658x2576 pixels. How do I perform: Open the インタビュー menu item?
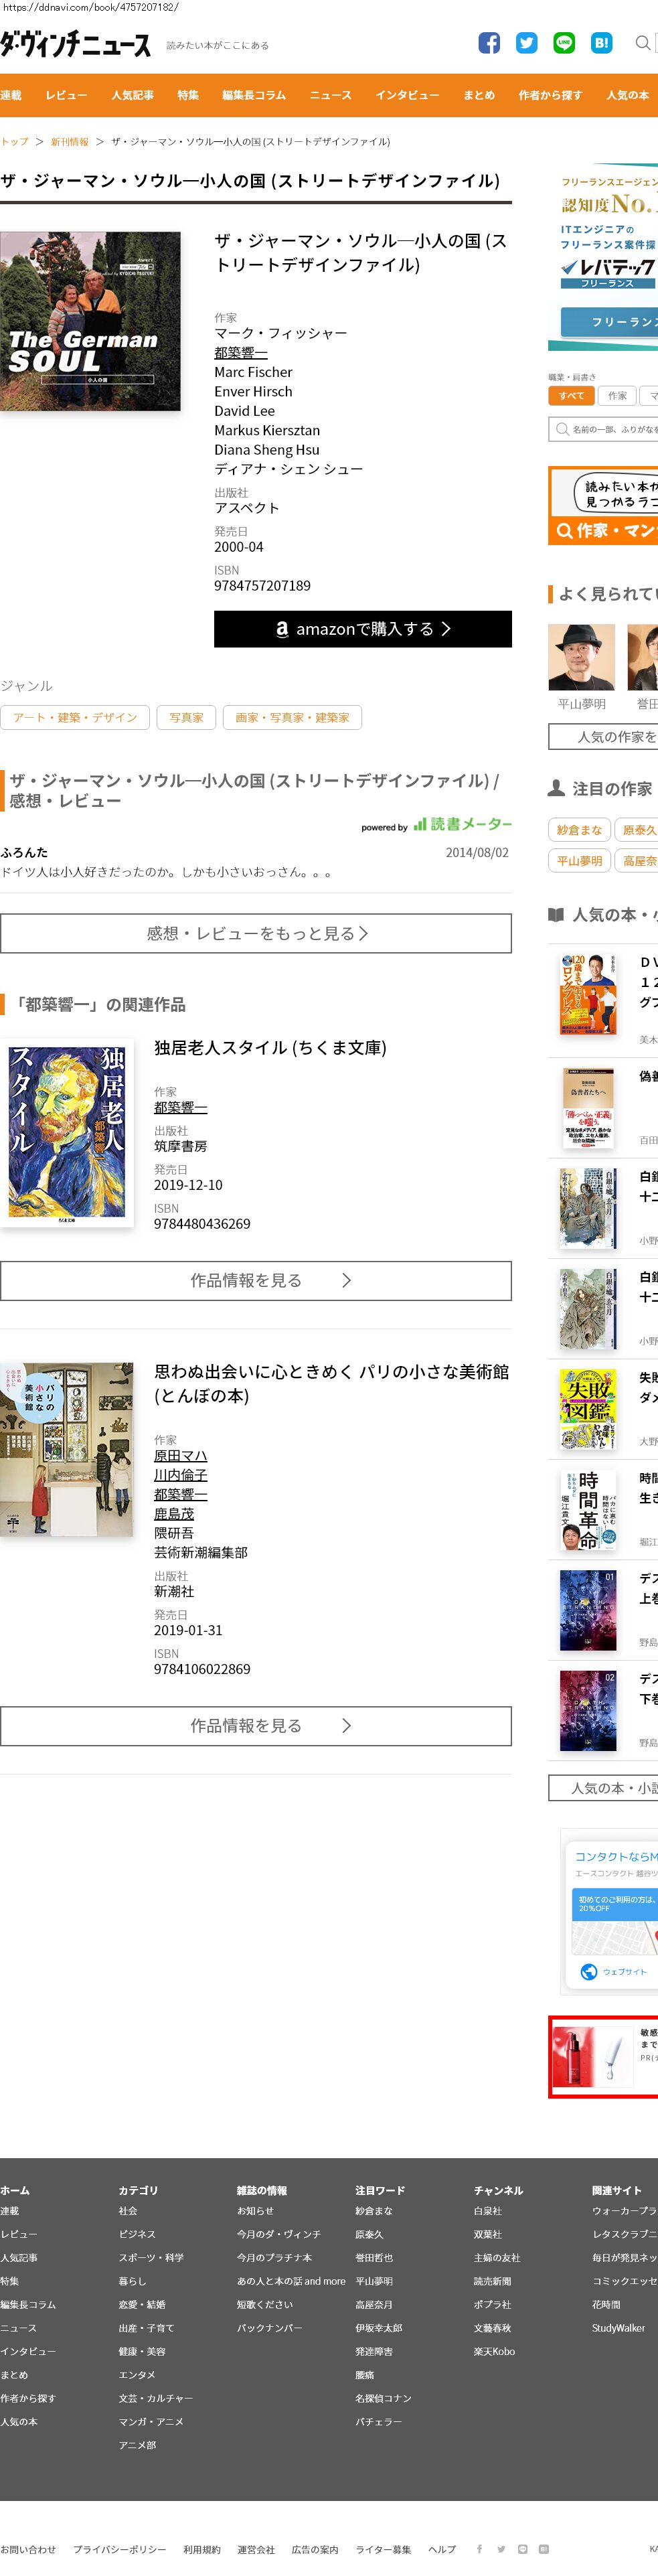point(407,95)
